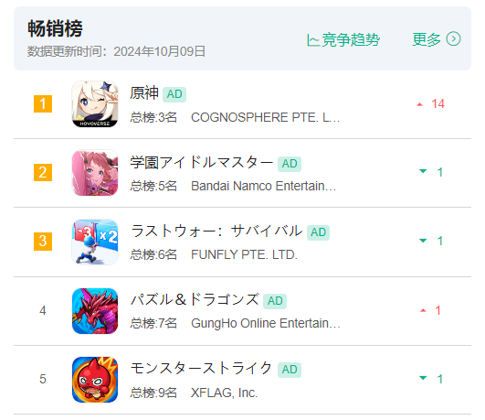Open the FUNFLY PTE. LTD. publisher

244,254
